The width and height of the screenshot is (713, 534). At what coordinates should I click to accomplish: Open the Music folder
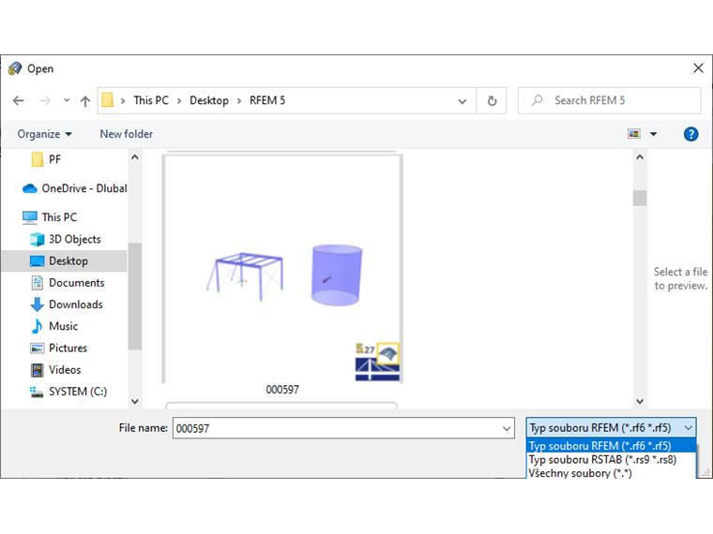(x=54, y=326)
